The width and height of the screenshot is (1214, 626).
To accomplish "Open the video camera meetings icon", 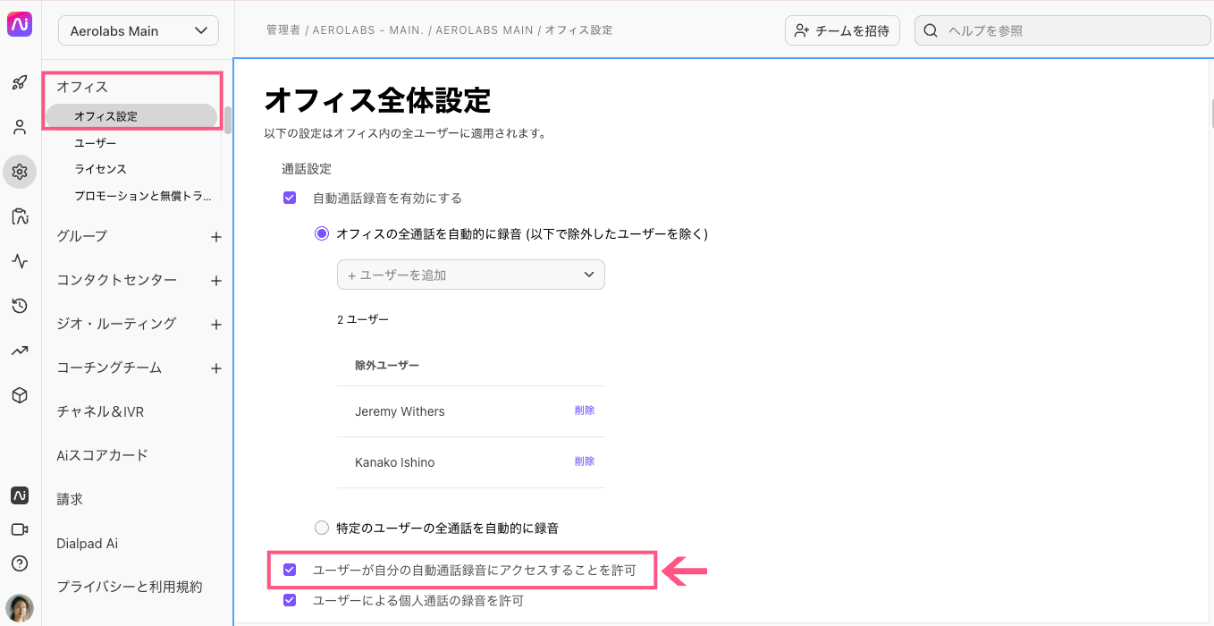I will pyautogui.click(x=20, y=529).
